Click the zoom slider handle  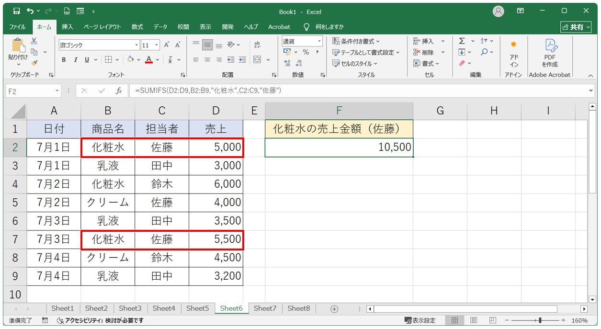coord(540,320)
